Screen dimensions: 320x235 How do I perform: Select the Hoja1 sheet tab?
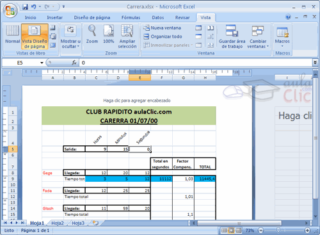click(37, 223)
